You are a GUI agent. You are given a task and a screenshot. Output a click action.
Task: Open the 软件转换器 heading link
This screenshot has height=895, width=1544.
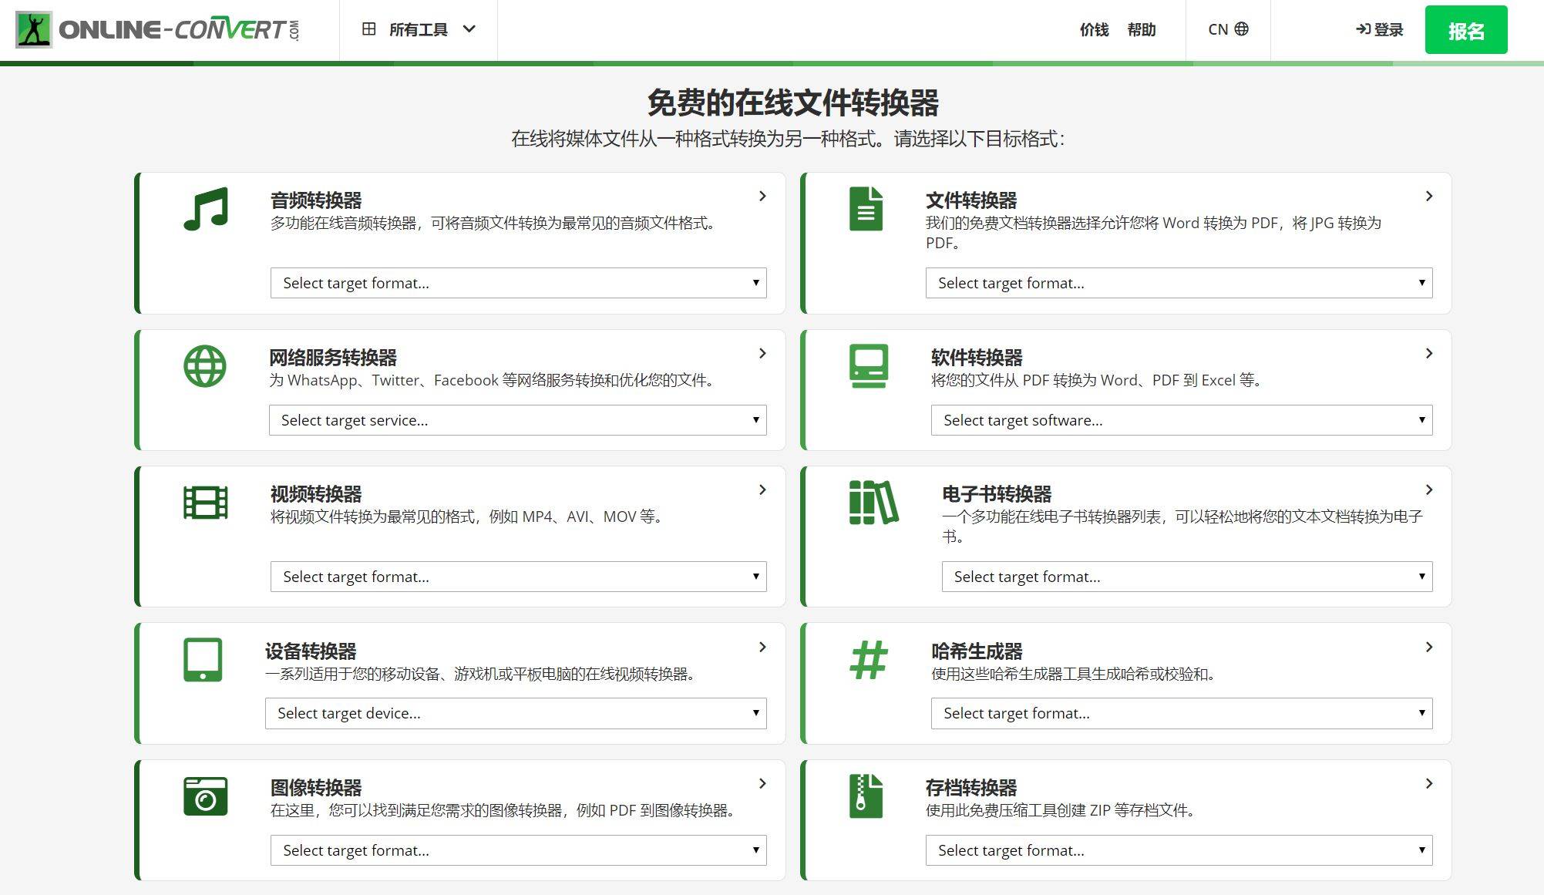click(x=977, y=358)
